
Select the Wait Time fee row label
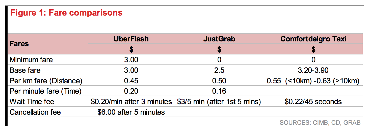coord(32,102)
